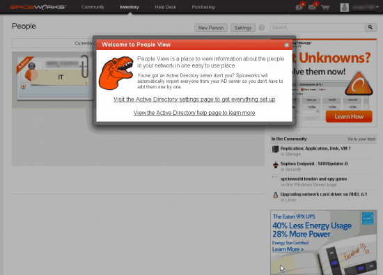Viewport: 383px width, 275px height.
Task: Click the search magnifier button
Action: point(370,27)
